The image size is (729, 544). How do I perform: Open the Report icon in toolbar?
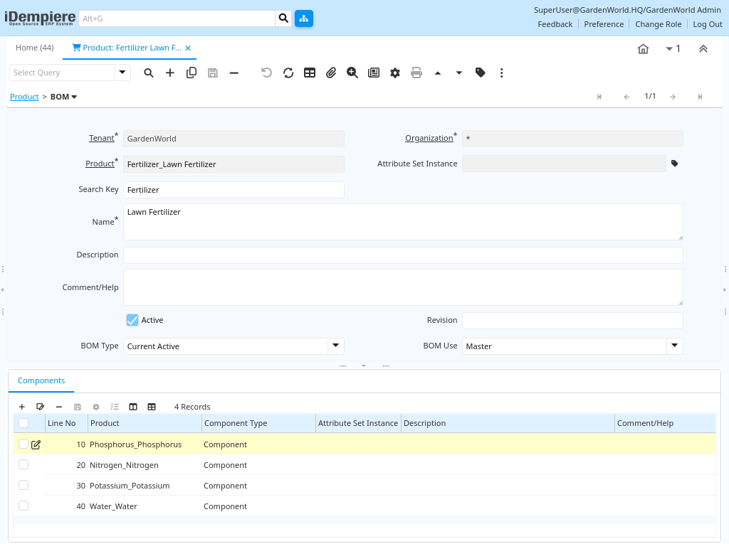tap(374, 73)
